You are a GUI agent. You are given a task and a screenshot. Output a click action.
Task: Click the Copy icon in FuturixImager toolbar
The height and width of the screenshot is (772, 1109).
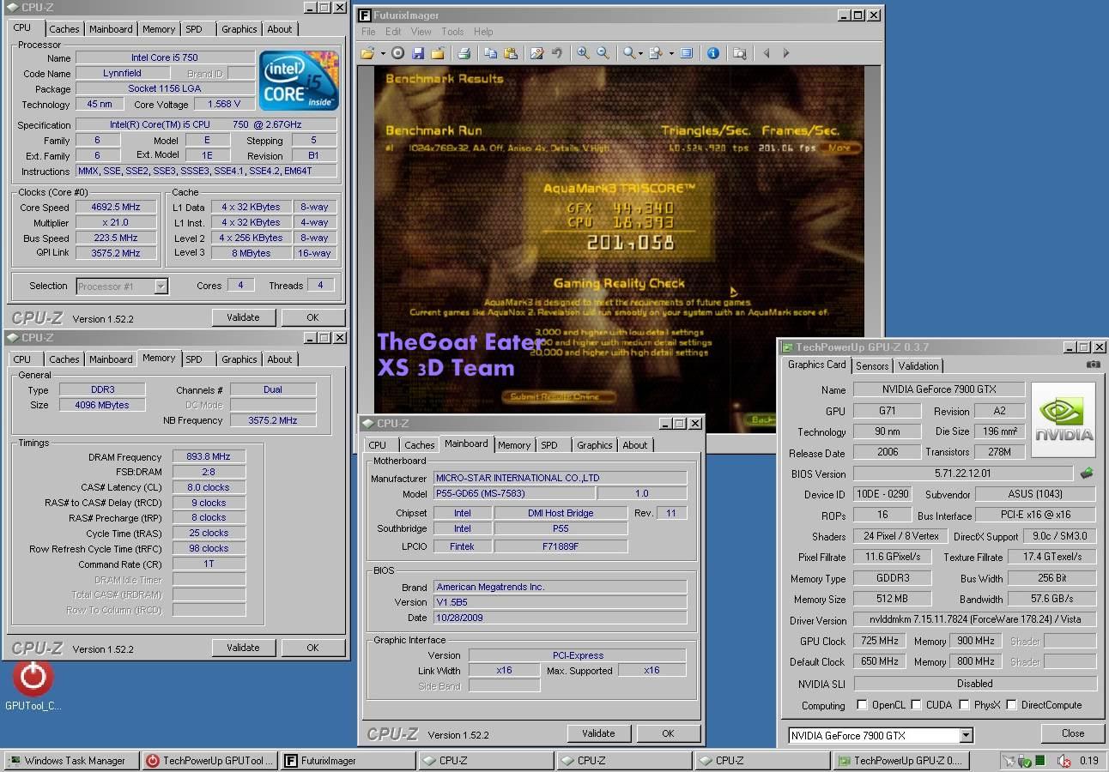[x=490, y=53]
